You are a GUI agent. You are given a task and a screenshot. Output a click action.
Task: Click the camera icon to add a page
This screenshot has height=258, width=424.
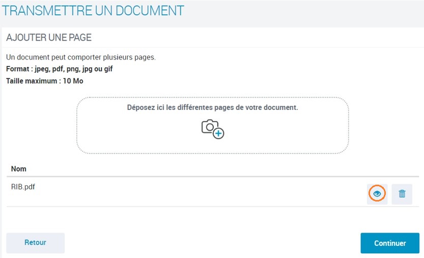pyautogui.click(x=210, y=127)
